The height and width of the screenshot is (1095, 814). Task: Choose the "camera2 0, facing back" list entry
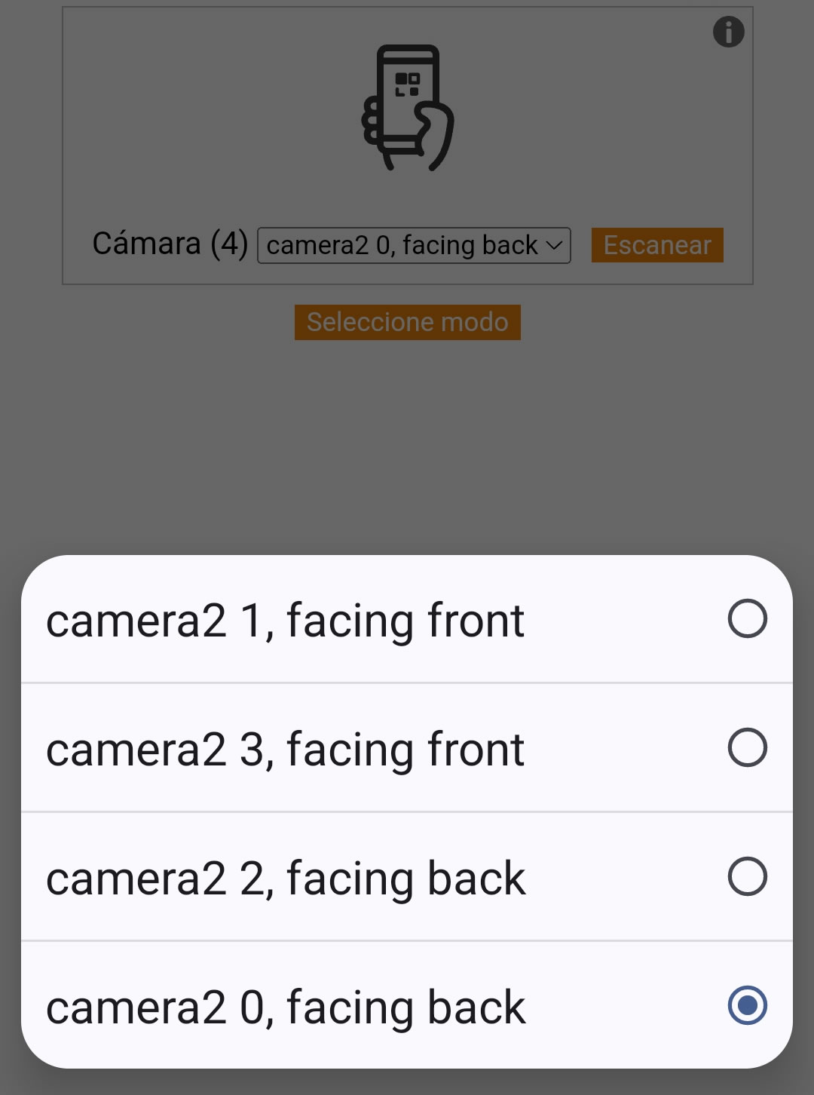[x=407, y=1005]
